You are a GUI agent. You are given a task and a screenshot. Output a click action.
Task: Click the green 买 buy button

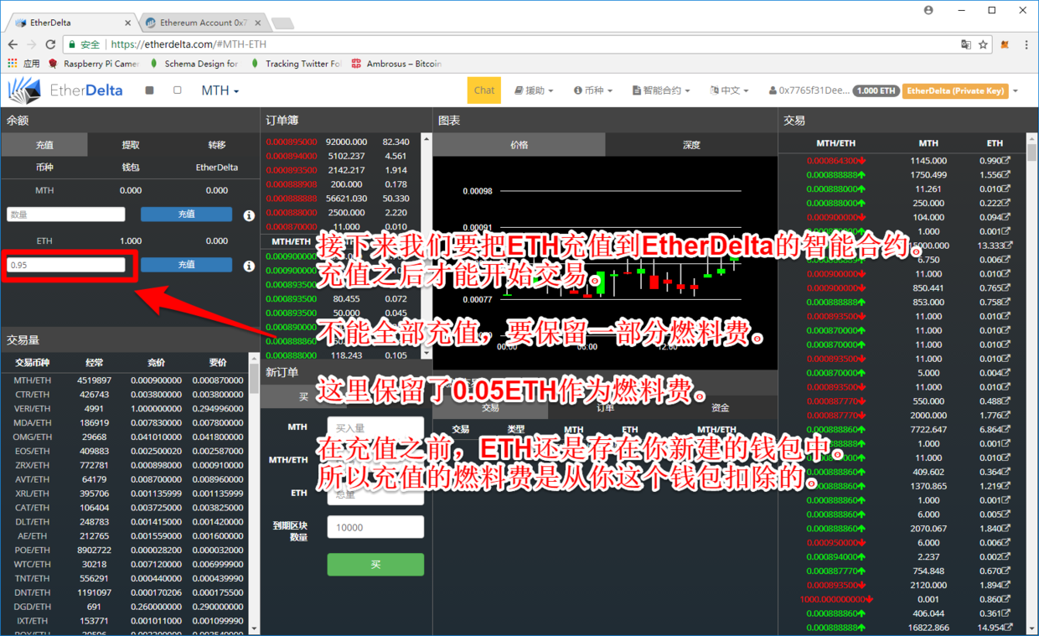375,565
